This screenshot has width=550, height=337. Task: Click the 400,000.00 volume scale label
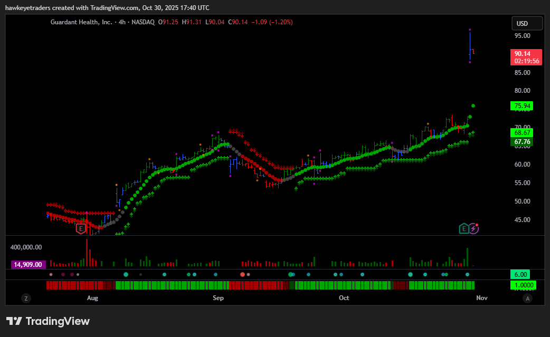pos(26,247)
